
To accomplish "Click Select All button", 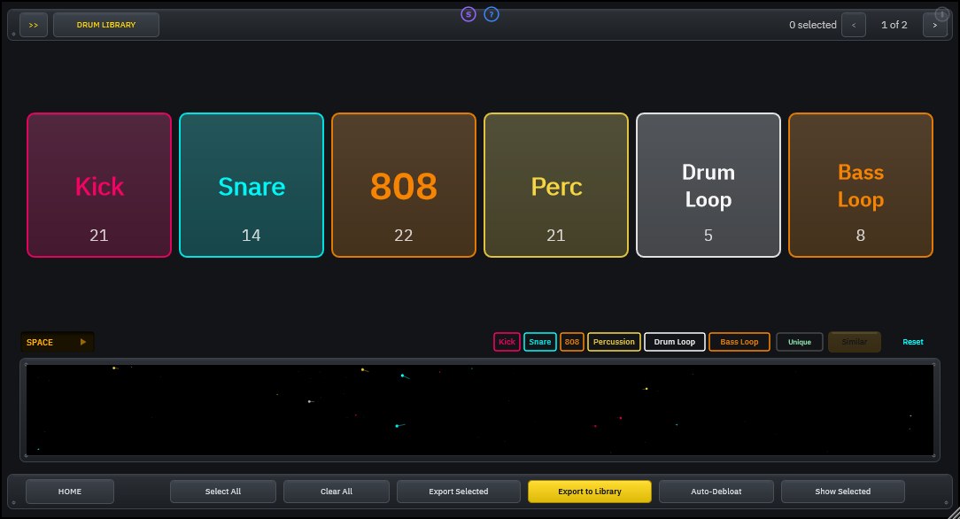I will (223, 492).
